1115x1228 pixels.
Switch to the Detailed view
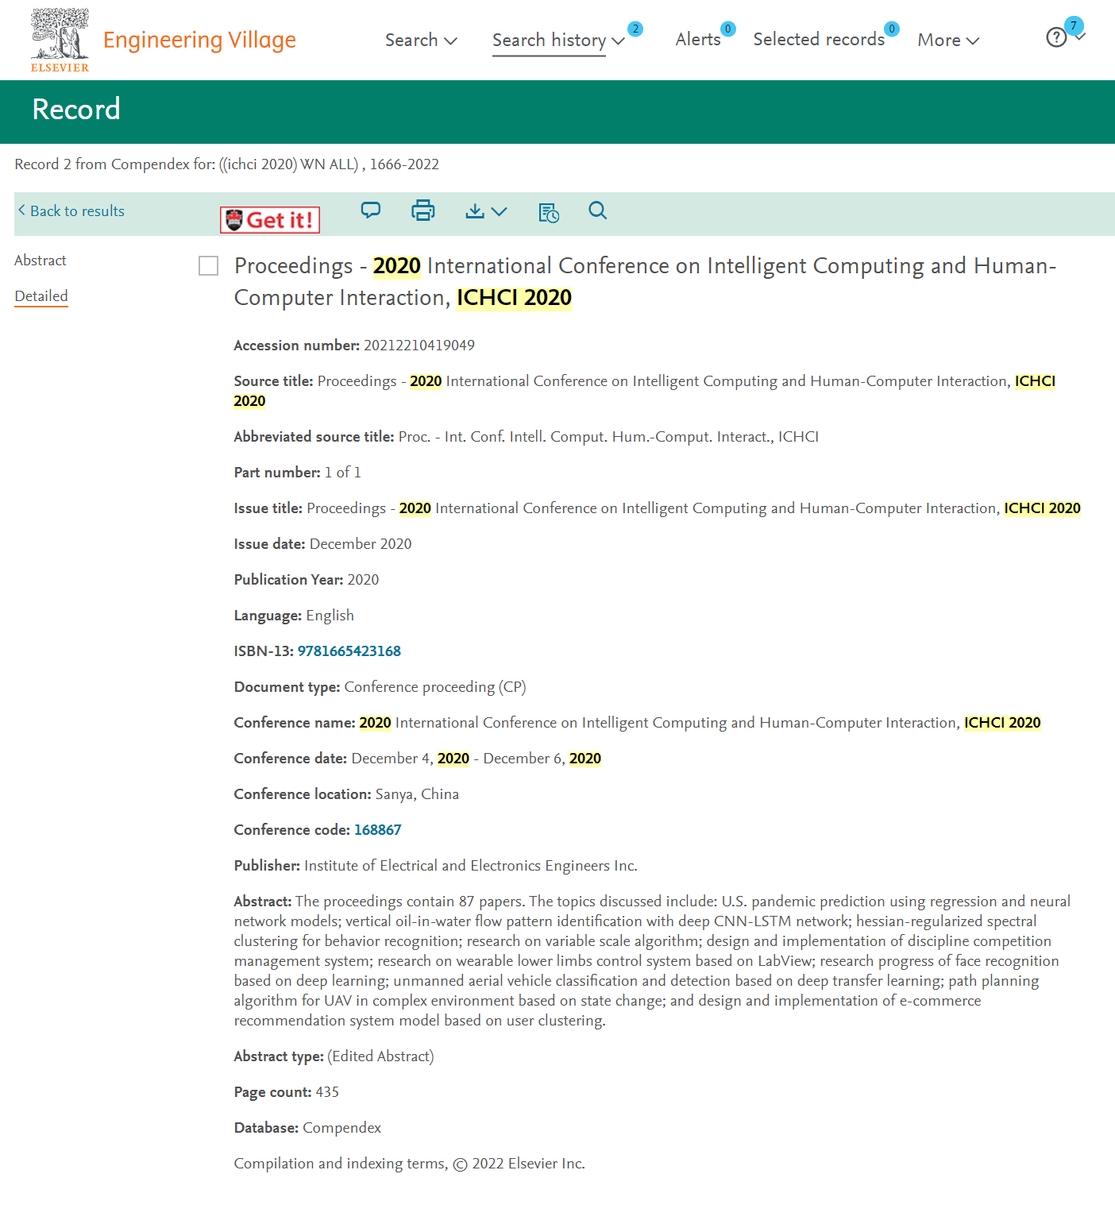point(41,296)
